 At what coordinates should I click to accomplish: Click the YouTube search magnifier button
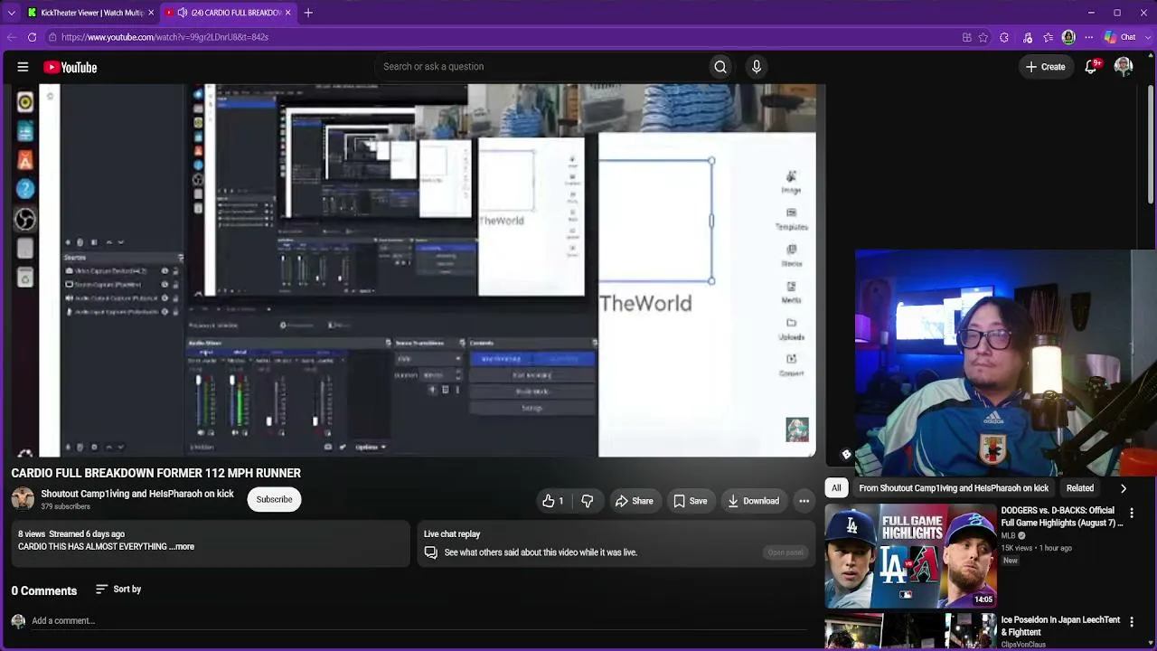click(720, 66)
